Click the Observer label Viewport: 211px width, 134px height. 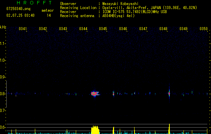pos(68,4)
